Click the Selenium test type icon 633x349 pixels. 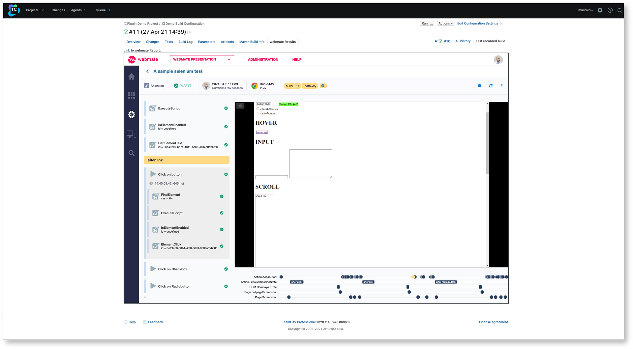(x=147, y=86)
